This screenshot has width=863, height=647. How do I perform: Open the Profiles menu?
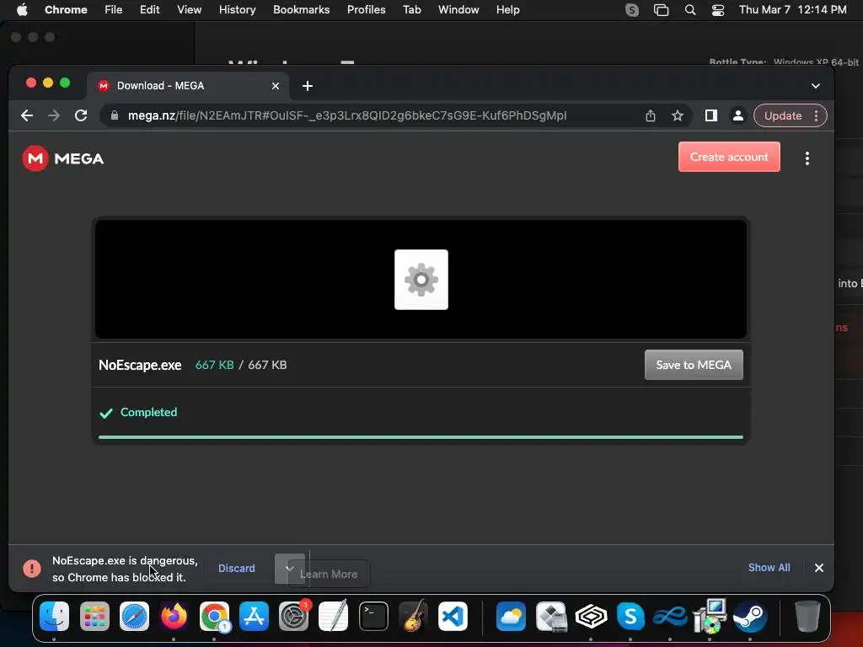(x=366, y=10)
